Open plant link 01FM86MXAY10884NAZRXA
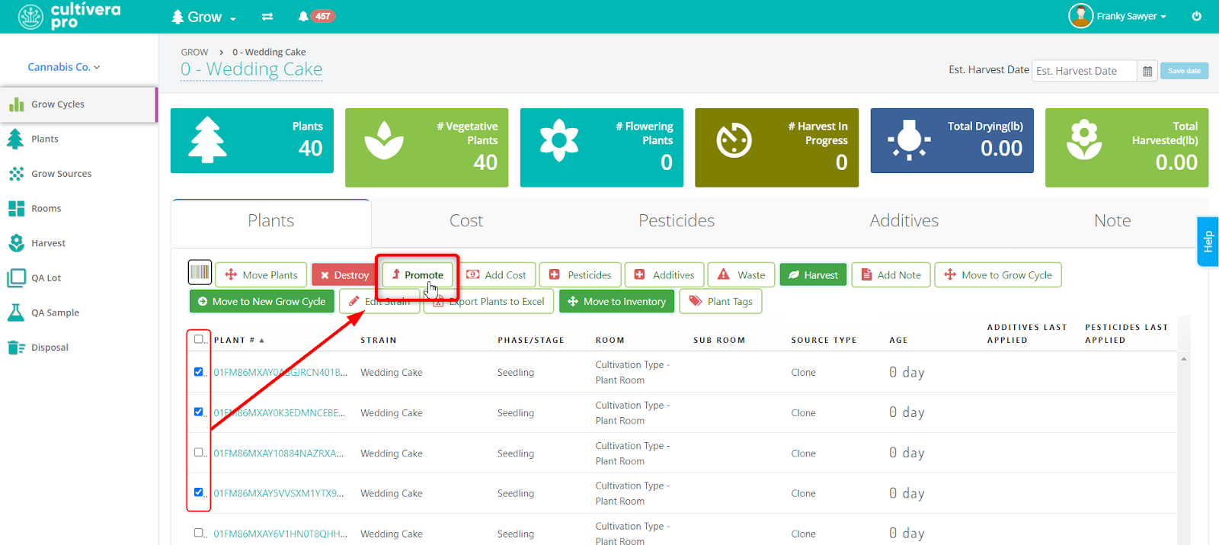 tap(279, 454)
